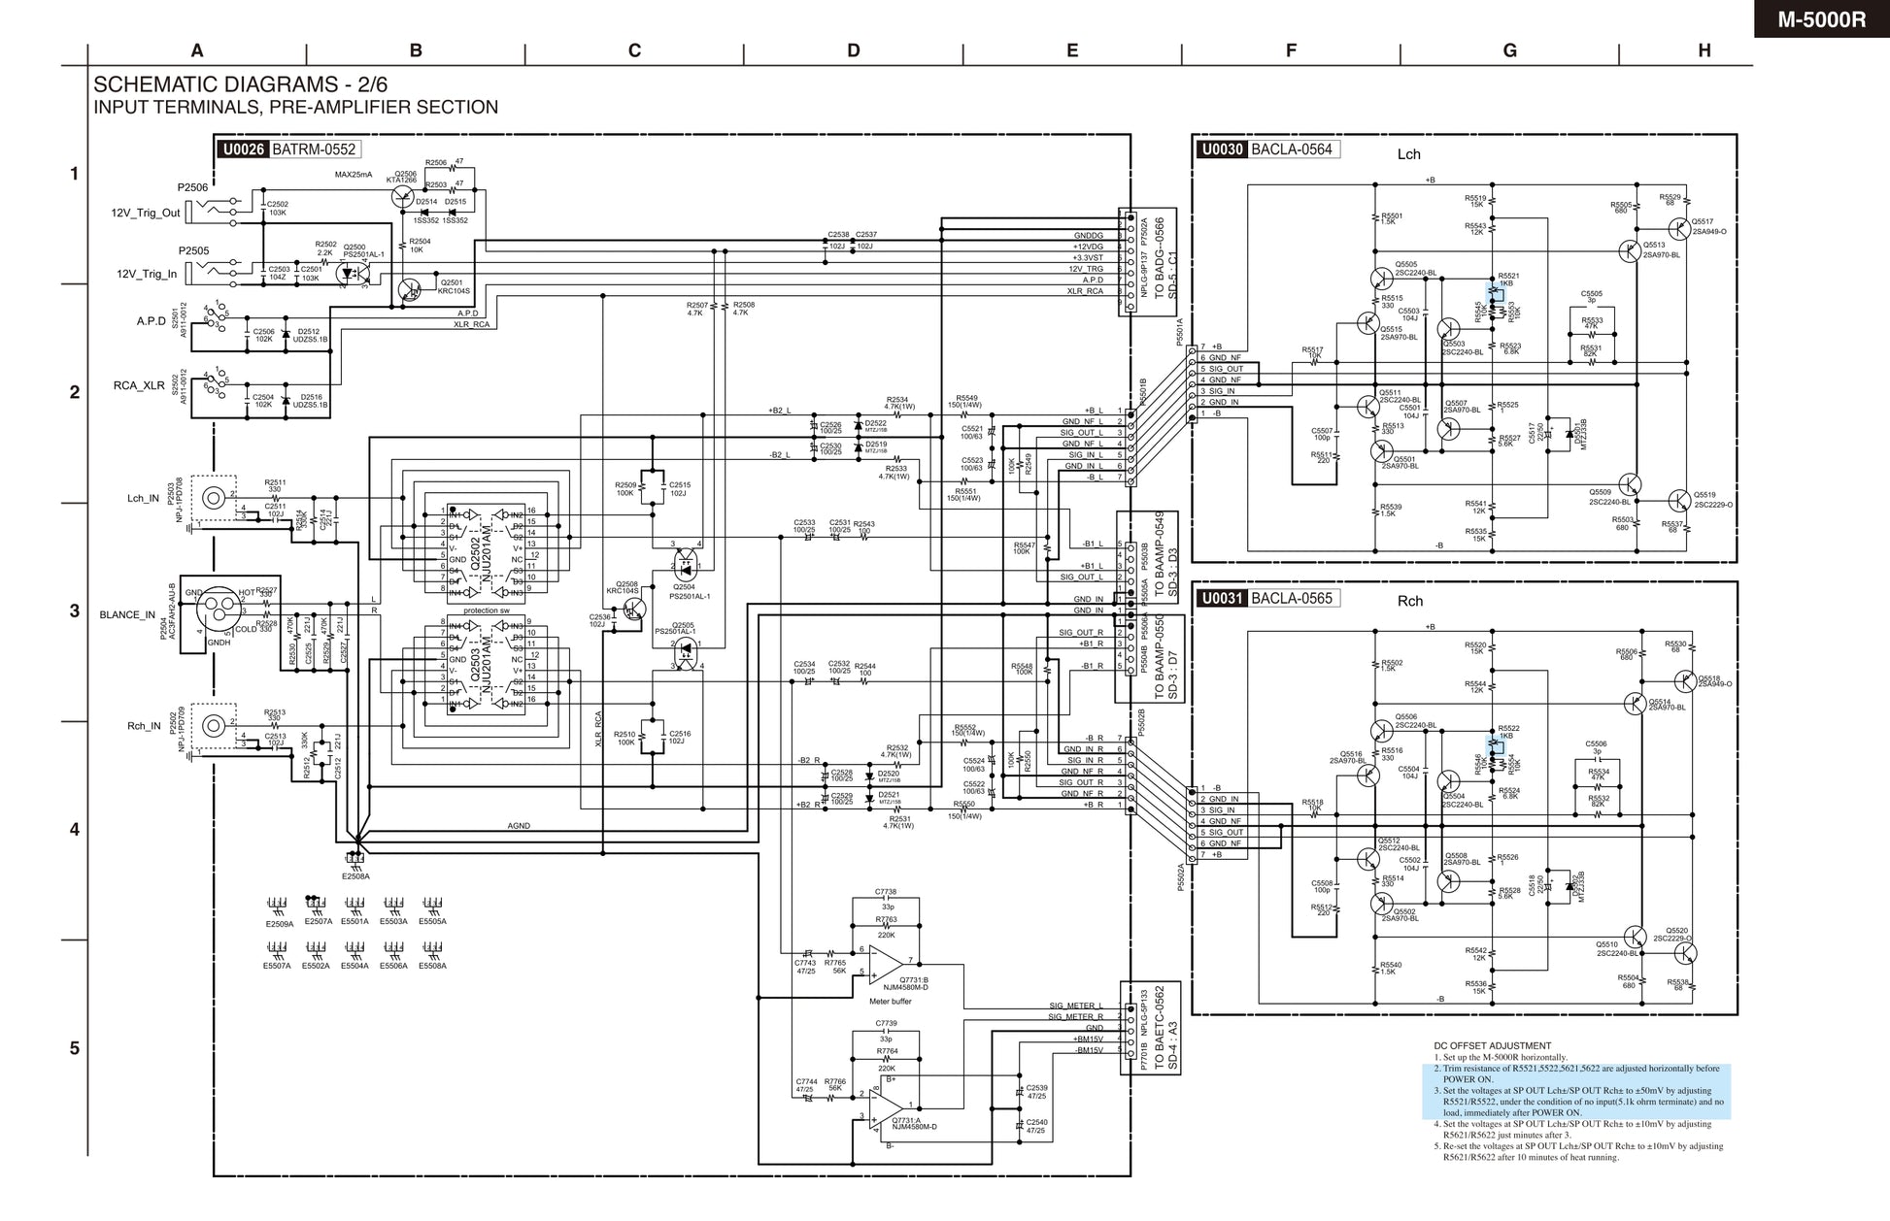This screenshot has width=1890, height=1221.
Task: Click the U0030 BACLA-0564 board label
Action: click(1267, 149)
